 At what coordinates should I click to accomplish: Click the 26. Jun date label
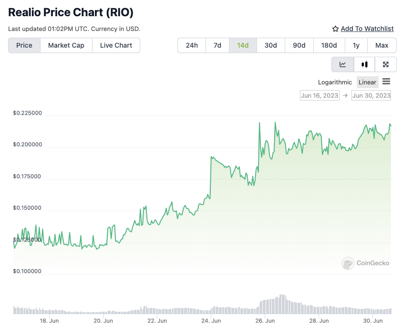tap(265, 321)
